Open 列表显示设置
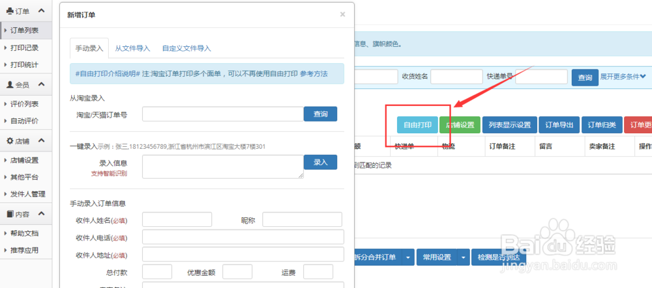652x288 pixels. point(510,125)
